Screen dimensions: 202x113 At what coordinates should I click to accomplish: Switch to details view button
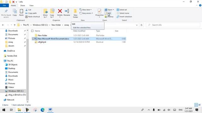tap(196, 105)
